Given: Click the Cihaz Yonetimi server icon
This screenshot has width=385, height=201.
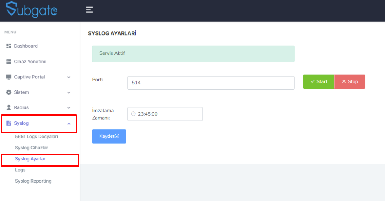Looking at the screenshot, I should 9,62.
